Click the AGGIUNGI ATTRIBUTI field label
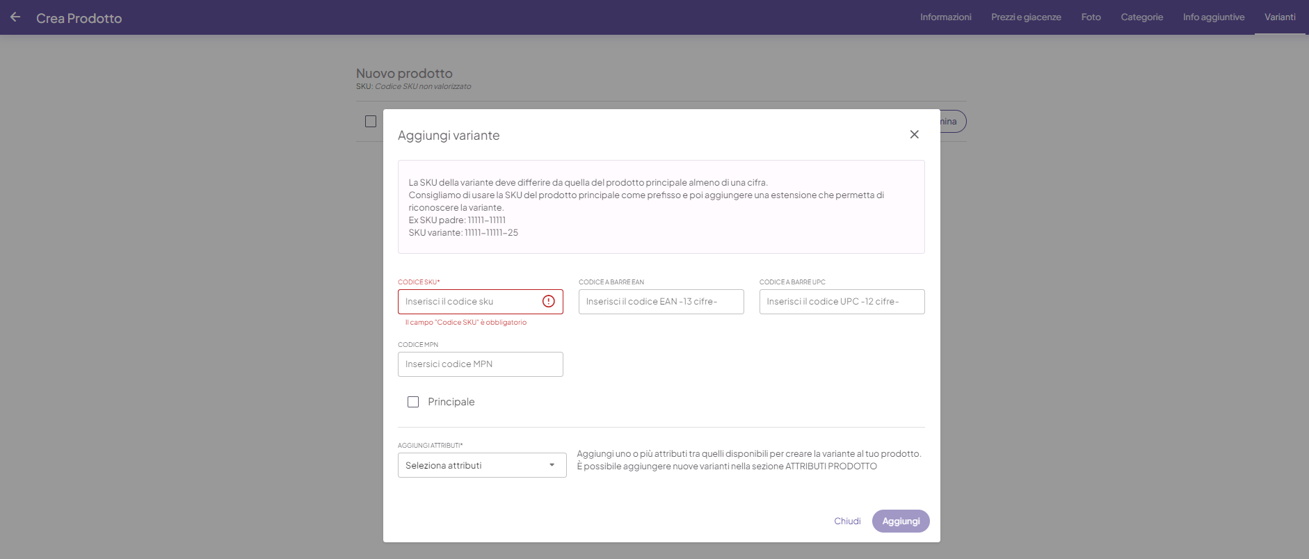 click(430, 446)
